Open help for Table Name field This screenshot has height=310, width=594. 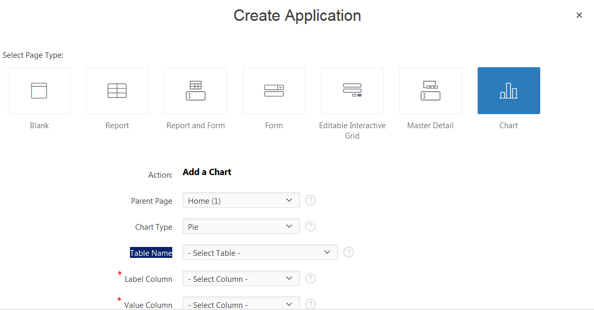pyautogui.click(x=348, y=252)
